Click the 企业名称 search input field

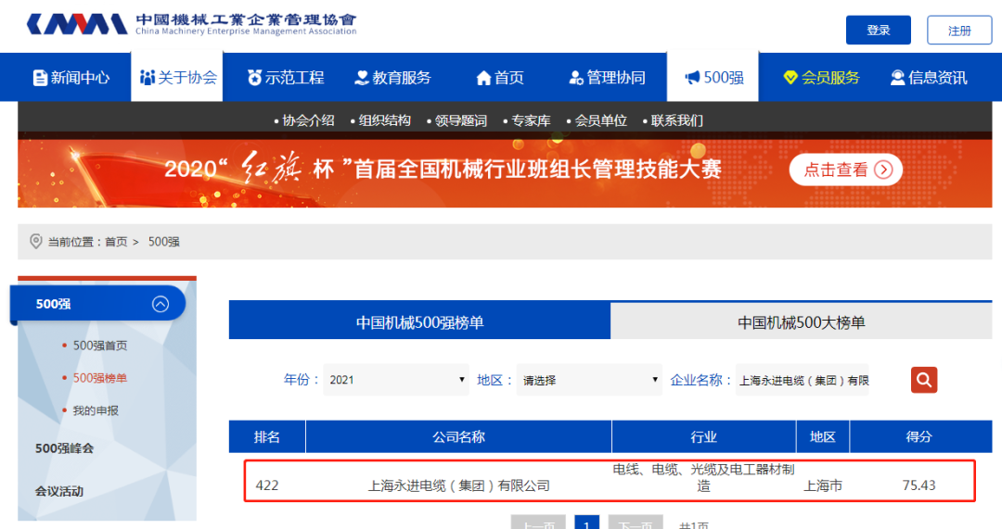[x=803, y=380]
